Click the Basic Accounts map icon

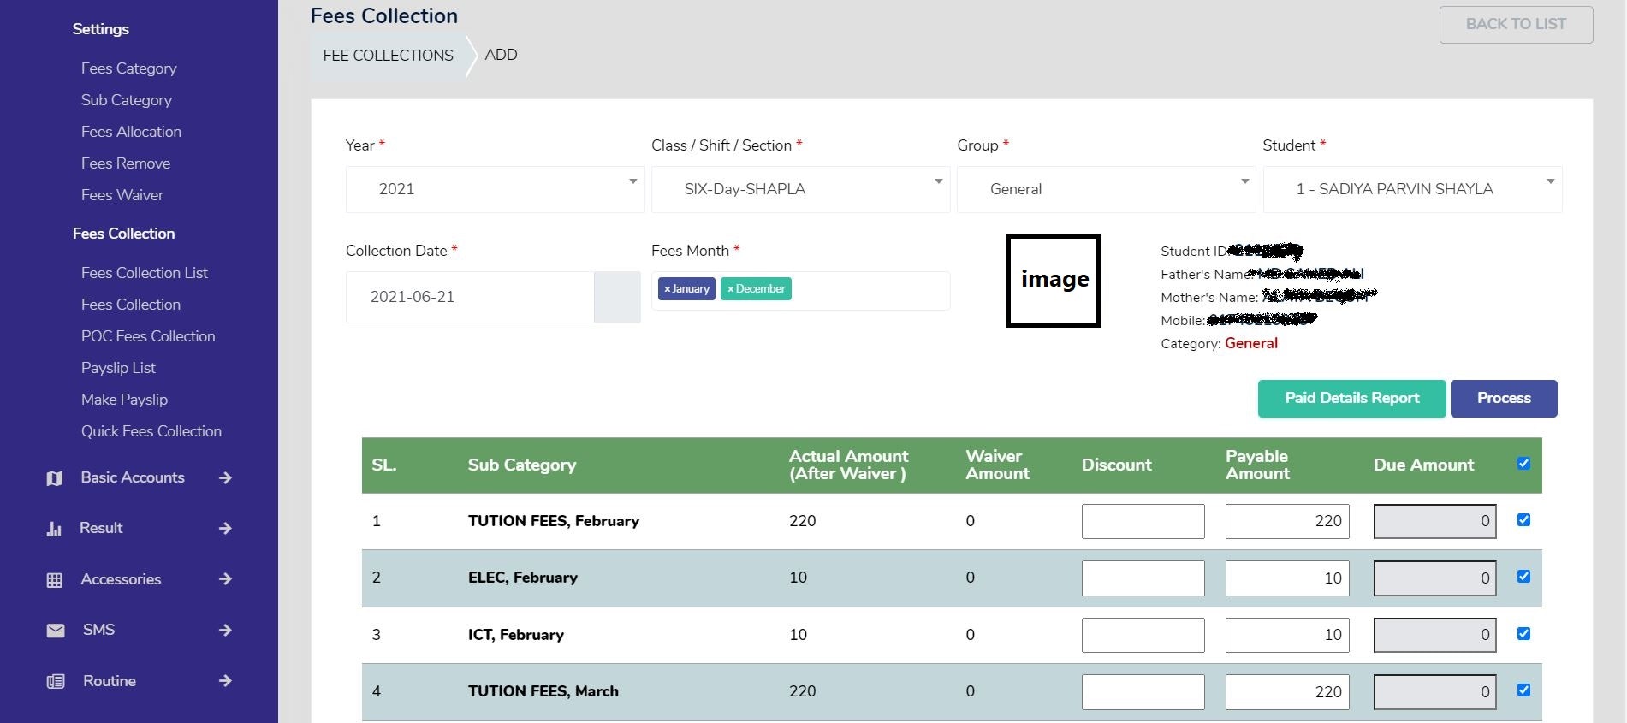click(55, 478)
